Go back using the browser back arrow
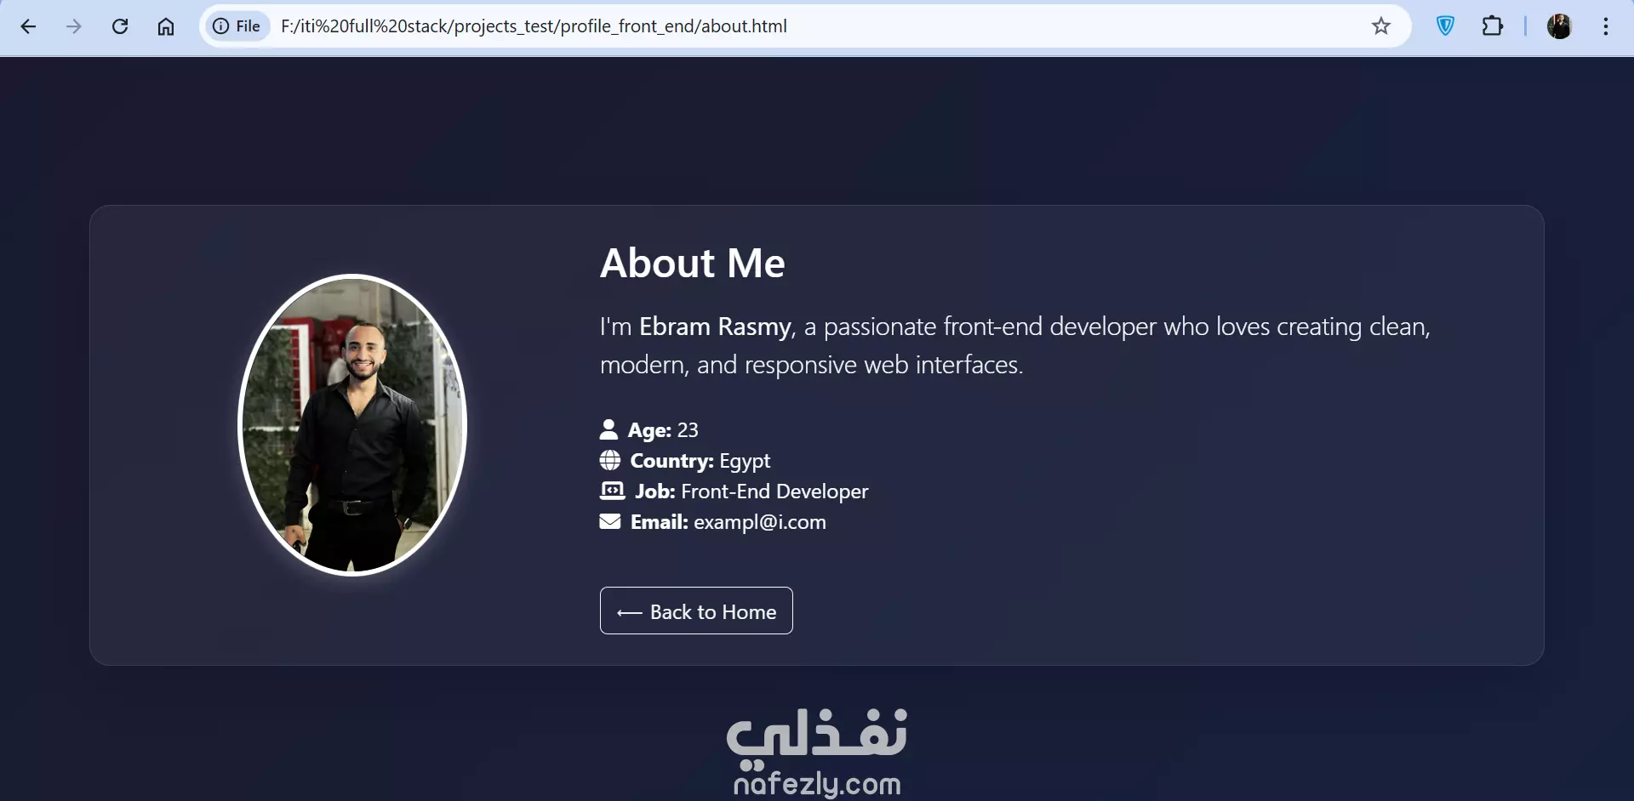Image resolution: width=1634 pixels, height=801 pixels. pyautogui.click(x=28, y=26)
